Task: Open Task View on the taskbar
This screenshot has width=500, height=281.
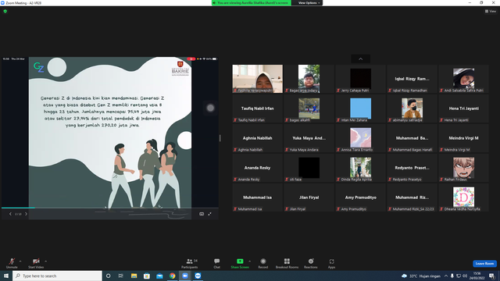Action: click(x=121, y=276)
